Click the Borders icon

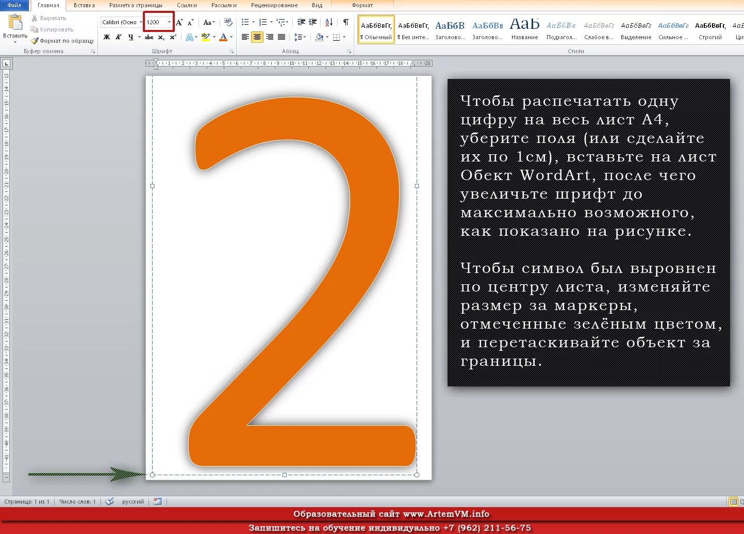point(336,37)
